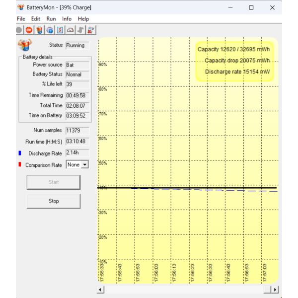Click the greyed-out start monitoring toolbar icon
Viewport: 298px width, 298px height.
click(19, 30)
